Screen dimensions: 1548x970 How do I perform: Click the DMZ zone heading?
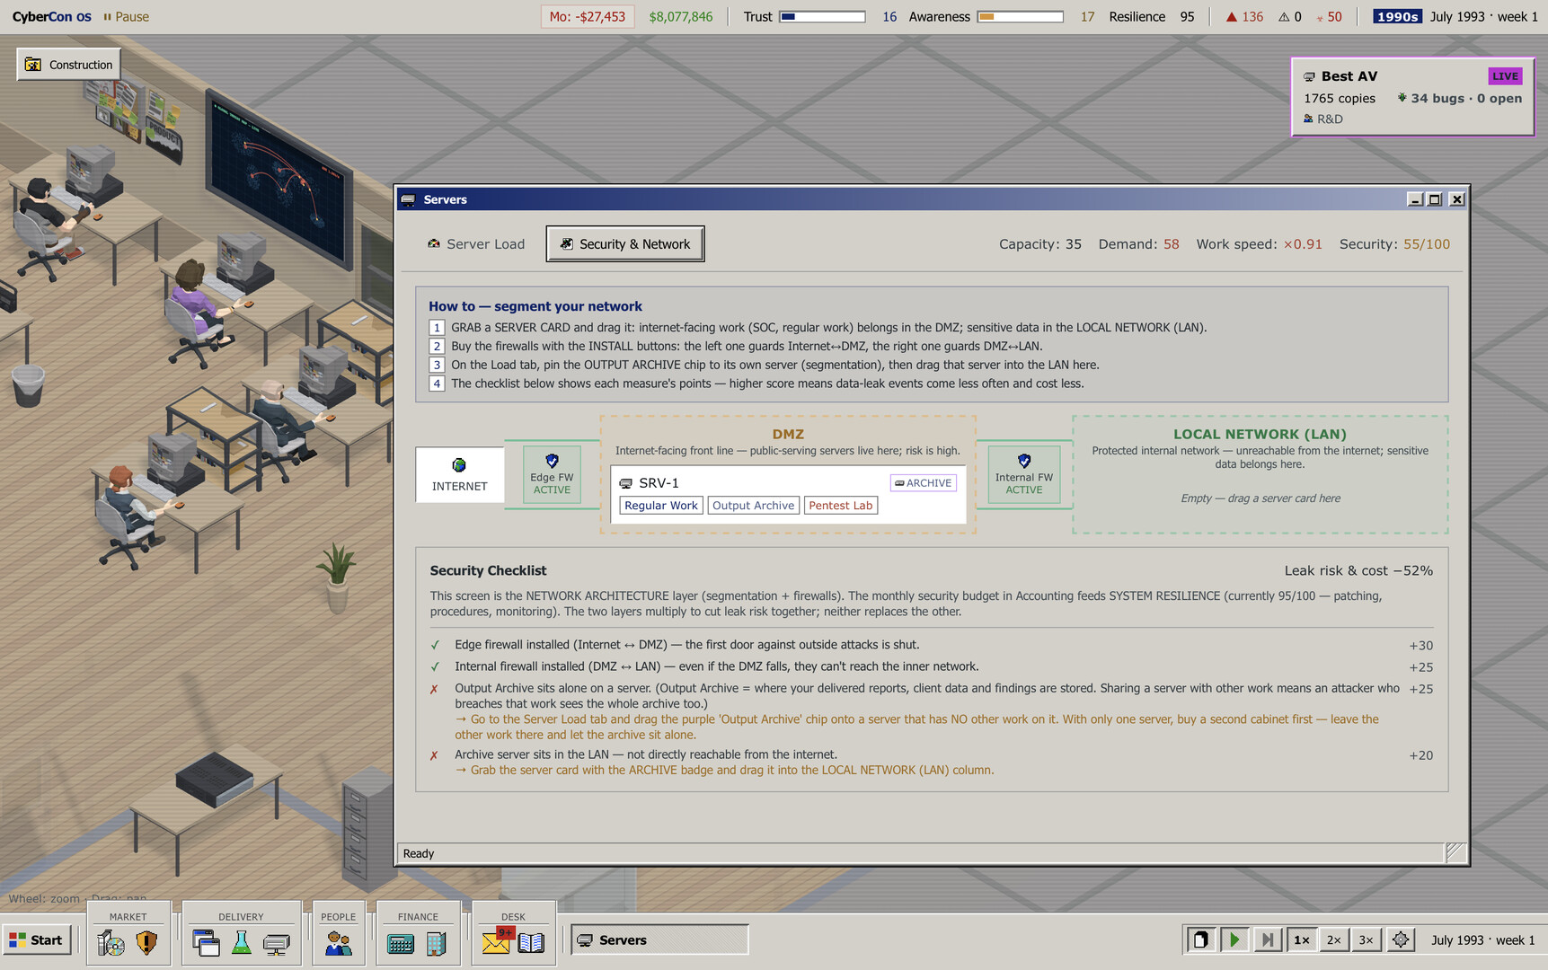[x=788, y=434]
